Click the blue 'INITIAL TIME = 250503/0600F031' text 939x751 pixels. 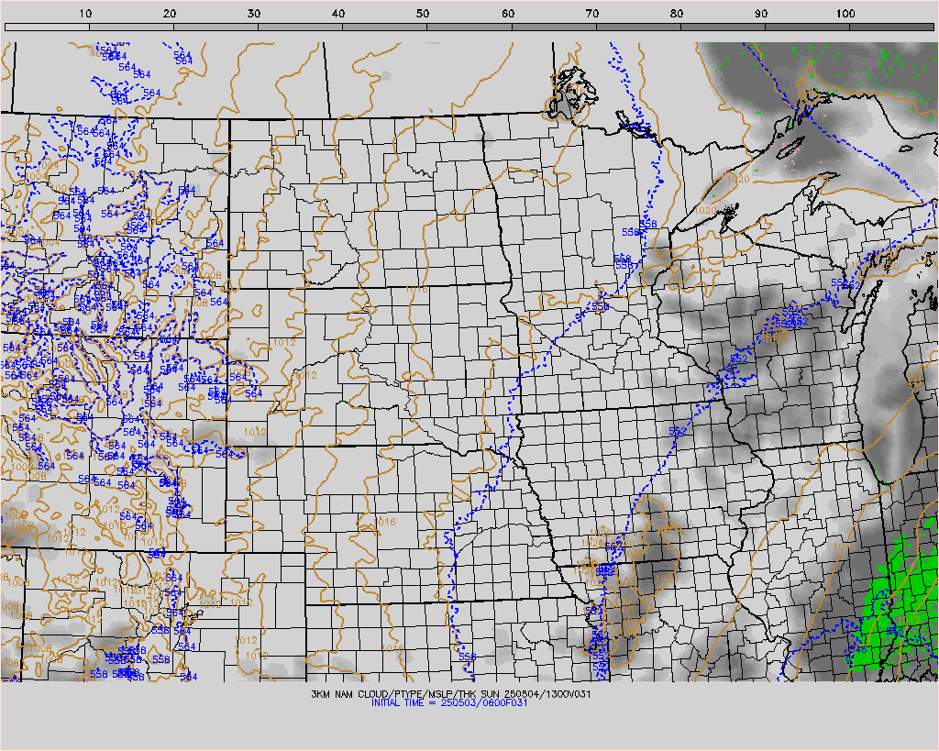coord(449,703)
